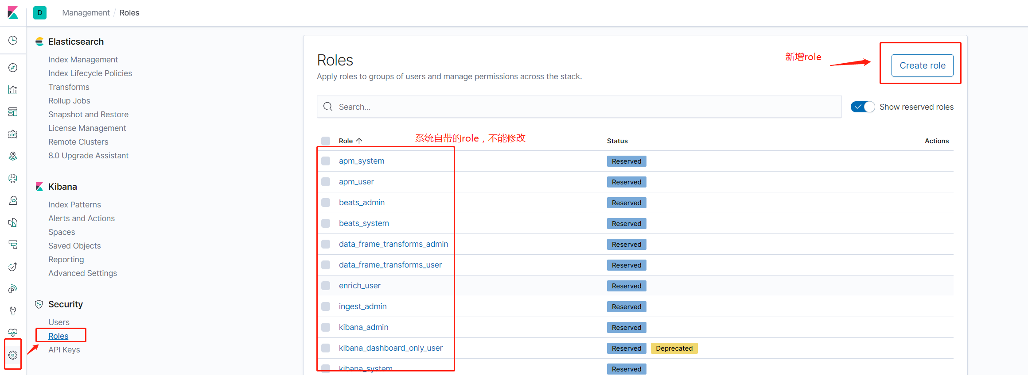Open Maps from the sidebar icon

click(x=13, y=156)
